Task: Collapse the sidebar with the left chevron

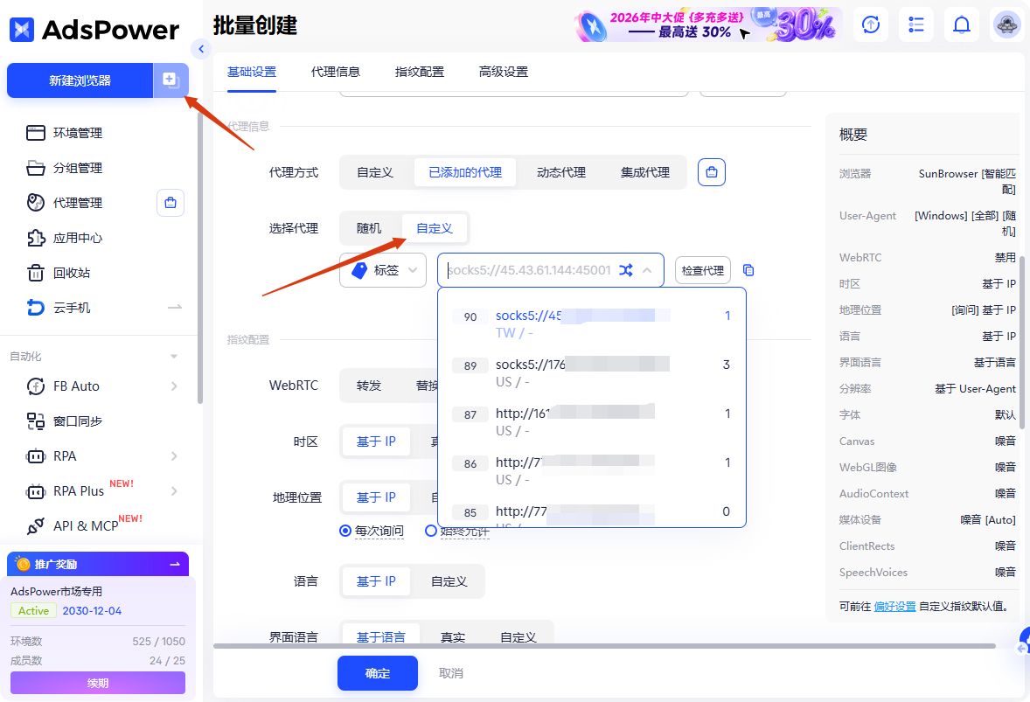Action: tap(201, 49)
